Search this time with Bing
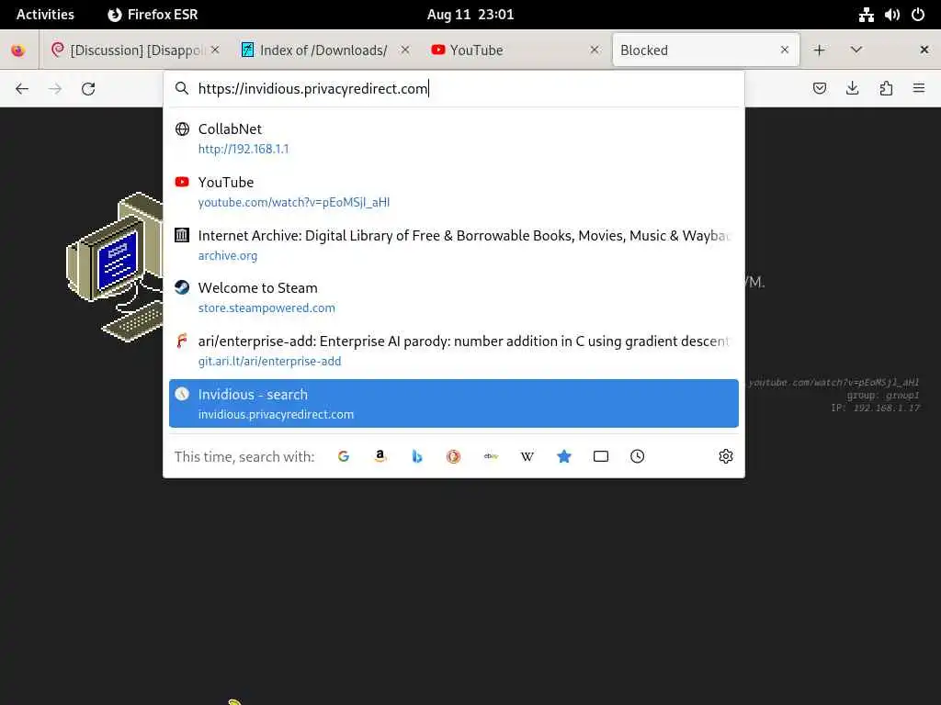941x705 pixels. click(417, 457)
